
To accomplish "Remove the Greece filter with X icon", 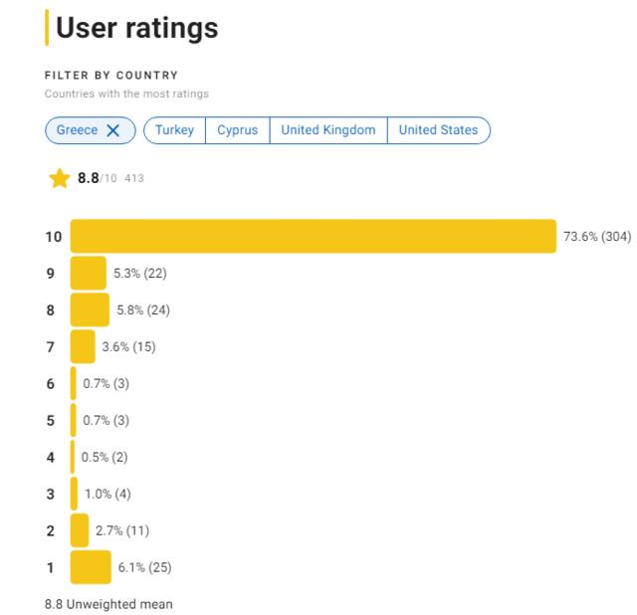I will click(113, 130).
